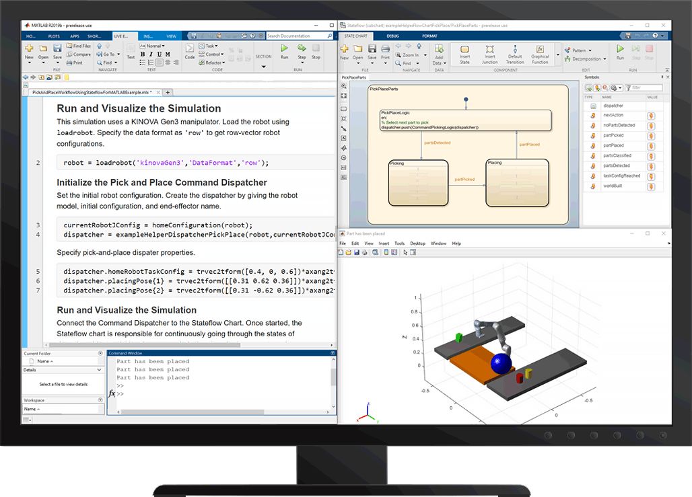Click the Code button in the Live Editor toolstrip
The width and height of the screenshot is (692, 497).
tap(190, 51)
